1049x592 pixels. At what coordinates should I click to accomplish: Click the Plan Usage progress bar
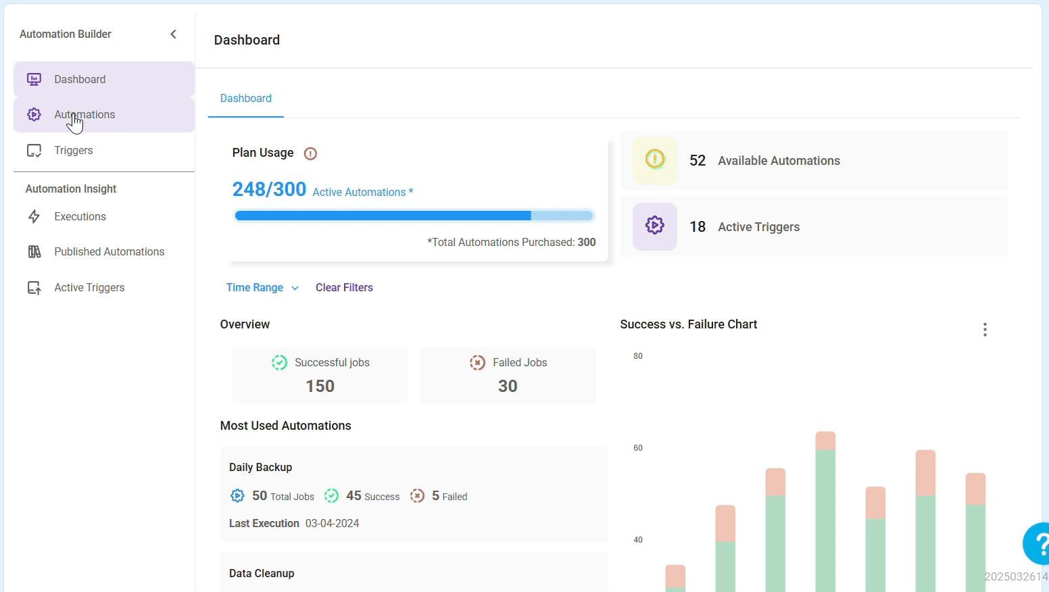tap(414, 216)
